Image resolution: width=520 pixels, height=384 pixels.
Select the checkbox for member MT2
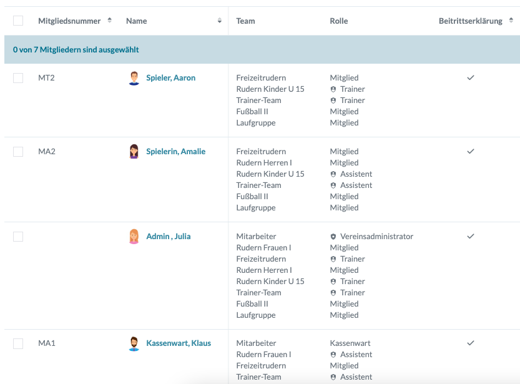click(x=18, y=78)
